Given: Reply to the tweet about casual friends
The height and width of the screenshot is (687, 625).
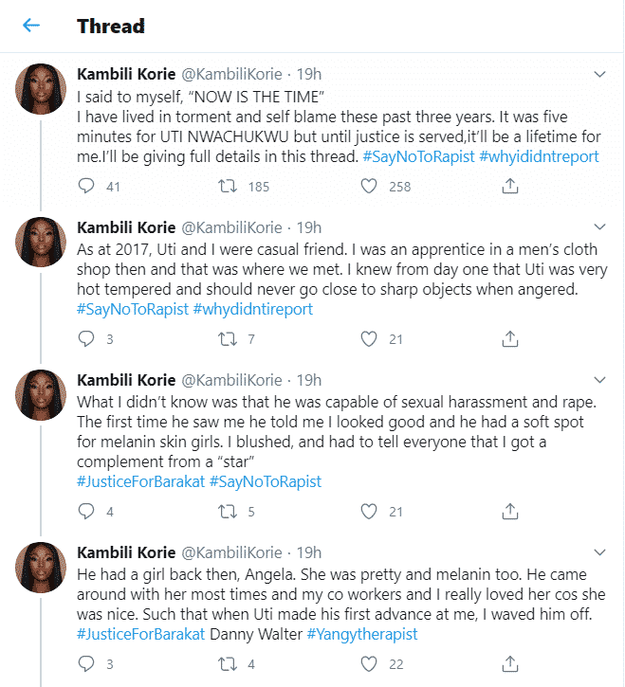Looking at the screenshot, I should (86, 339).
